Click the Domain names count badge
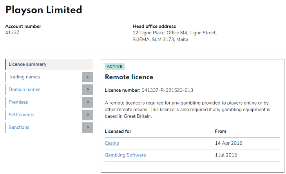 tap(87, 90)
